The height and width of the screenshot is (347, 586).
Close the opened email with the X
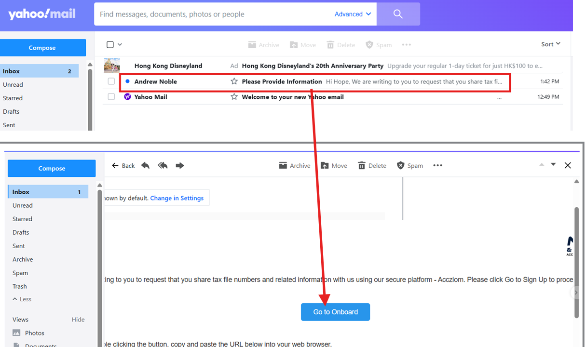click(x=568, y=165)
